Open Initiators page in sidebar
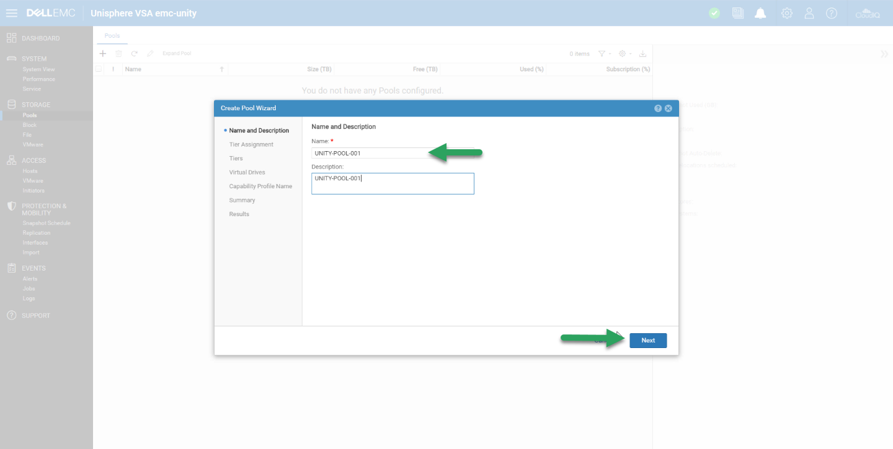 coord(33,191)
